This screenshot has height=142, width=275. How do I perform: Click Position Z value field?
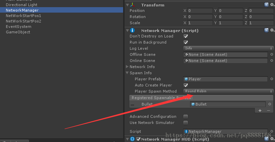[x=261, y=11]
